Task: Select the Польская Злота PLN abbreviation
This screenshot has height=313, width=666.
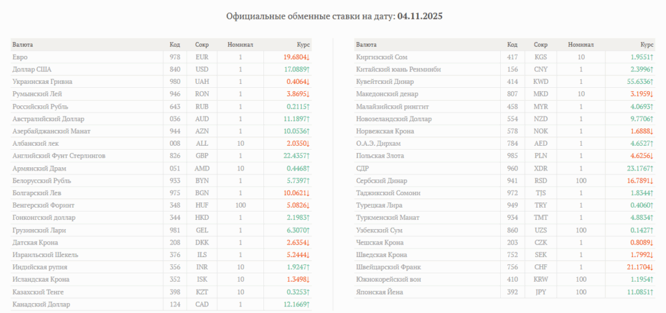Action: (x=540, y=156)
